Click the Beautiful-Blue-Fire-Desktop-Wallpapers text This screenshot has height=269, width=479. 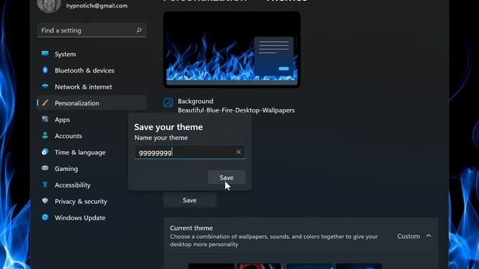pyautogui.click(x=237, y=110)
